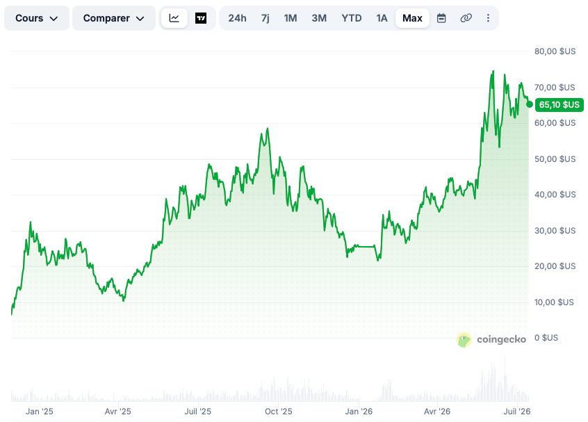Image resolution: width=588 pixels, height=422 pixels.
Task: Click the green current price dot
Action: (x=530, y=104)
